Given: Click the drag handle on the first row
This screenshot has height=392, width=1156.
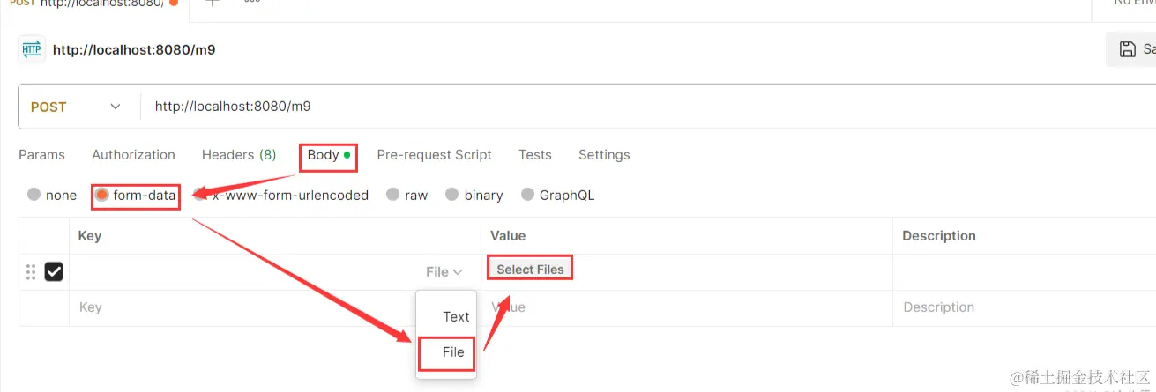Looking at the screenshot, I should tap(31, 272).
